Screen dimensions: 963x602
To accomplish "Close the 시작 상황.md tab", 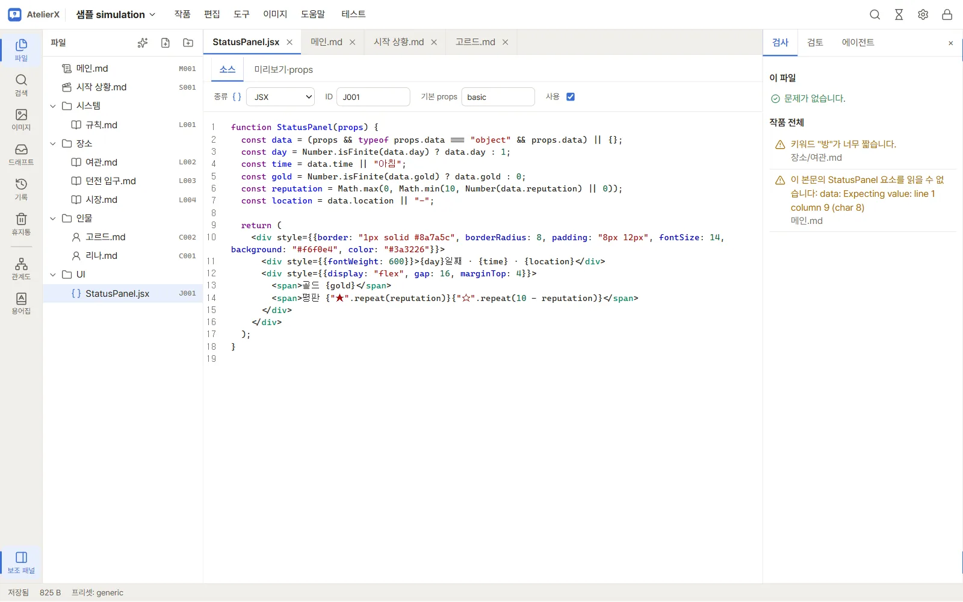I will (434, 42).
